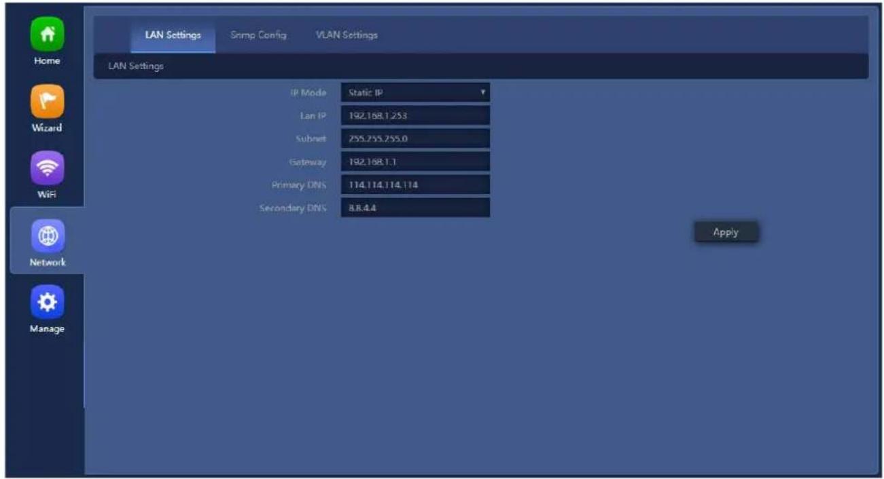
Task: Click the LAN Settings section header text
Action: (136, 66)
